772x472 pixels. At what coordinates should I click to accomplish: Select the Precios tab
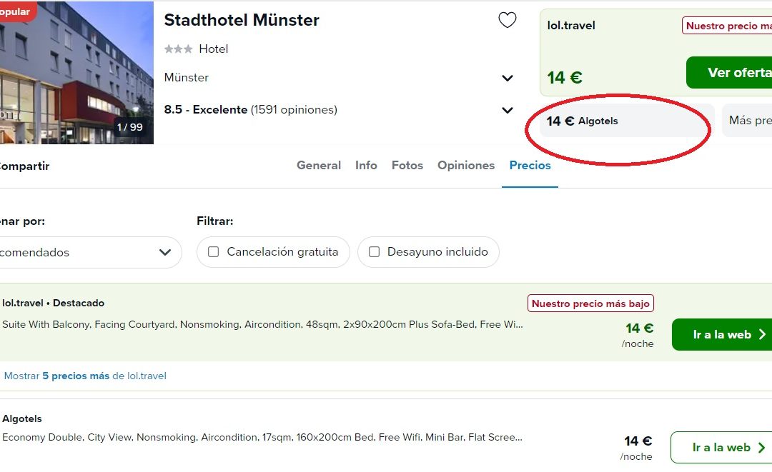(x=530, y=165)
